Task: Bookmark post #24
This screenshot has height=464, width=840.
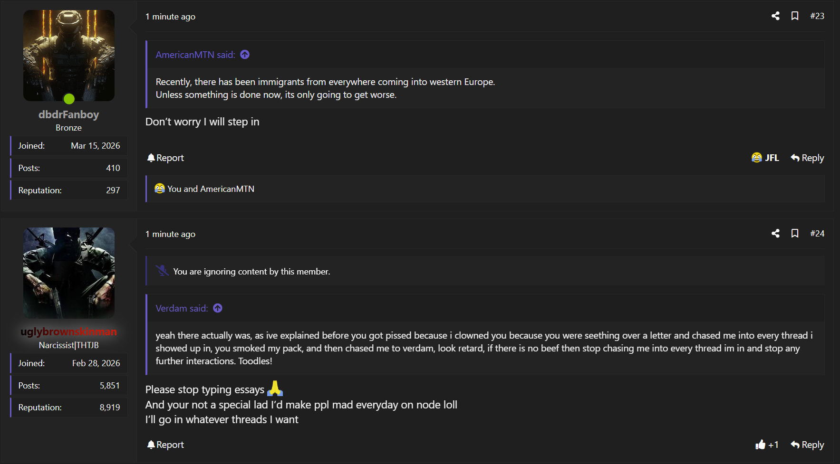Action: [x=794, y=233]
